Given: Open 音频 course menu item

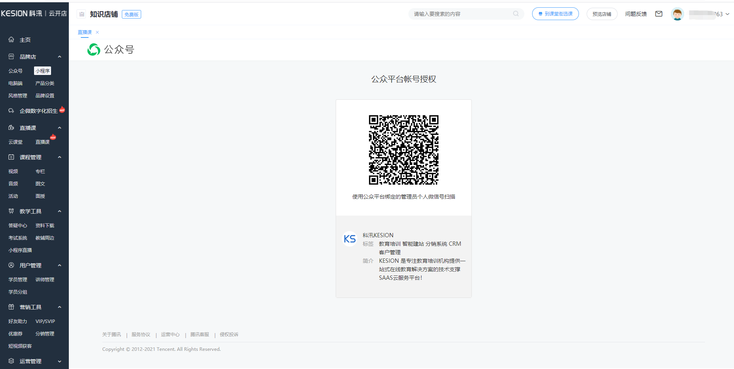Looking at the screenshot, I should tap(13, 184).
